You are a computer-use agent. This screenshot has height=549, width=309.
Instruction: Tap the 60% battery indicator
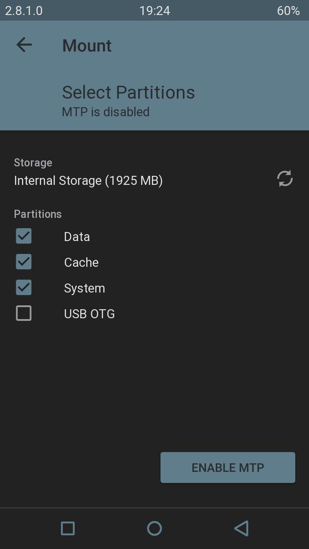[288, 11]
